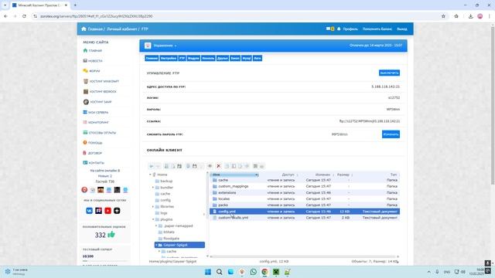Open the Управление dropdown in server header
This screenshot has width=495, height=278.
click(x=165, y=46)
